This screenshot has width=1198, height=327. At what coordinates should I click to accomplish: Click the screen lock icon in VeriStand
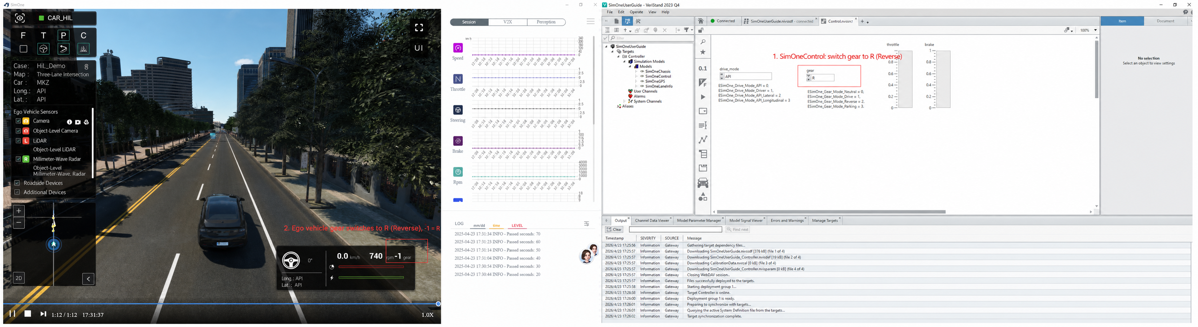701,30
